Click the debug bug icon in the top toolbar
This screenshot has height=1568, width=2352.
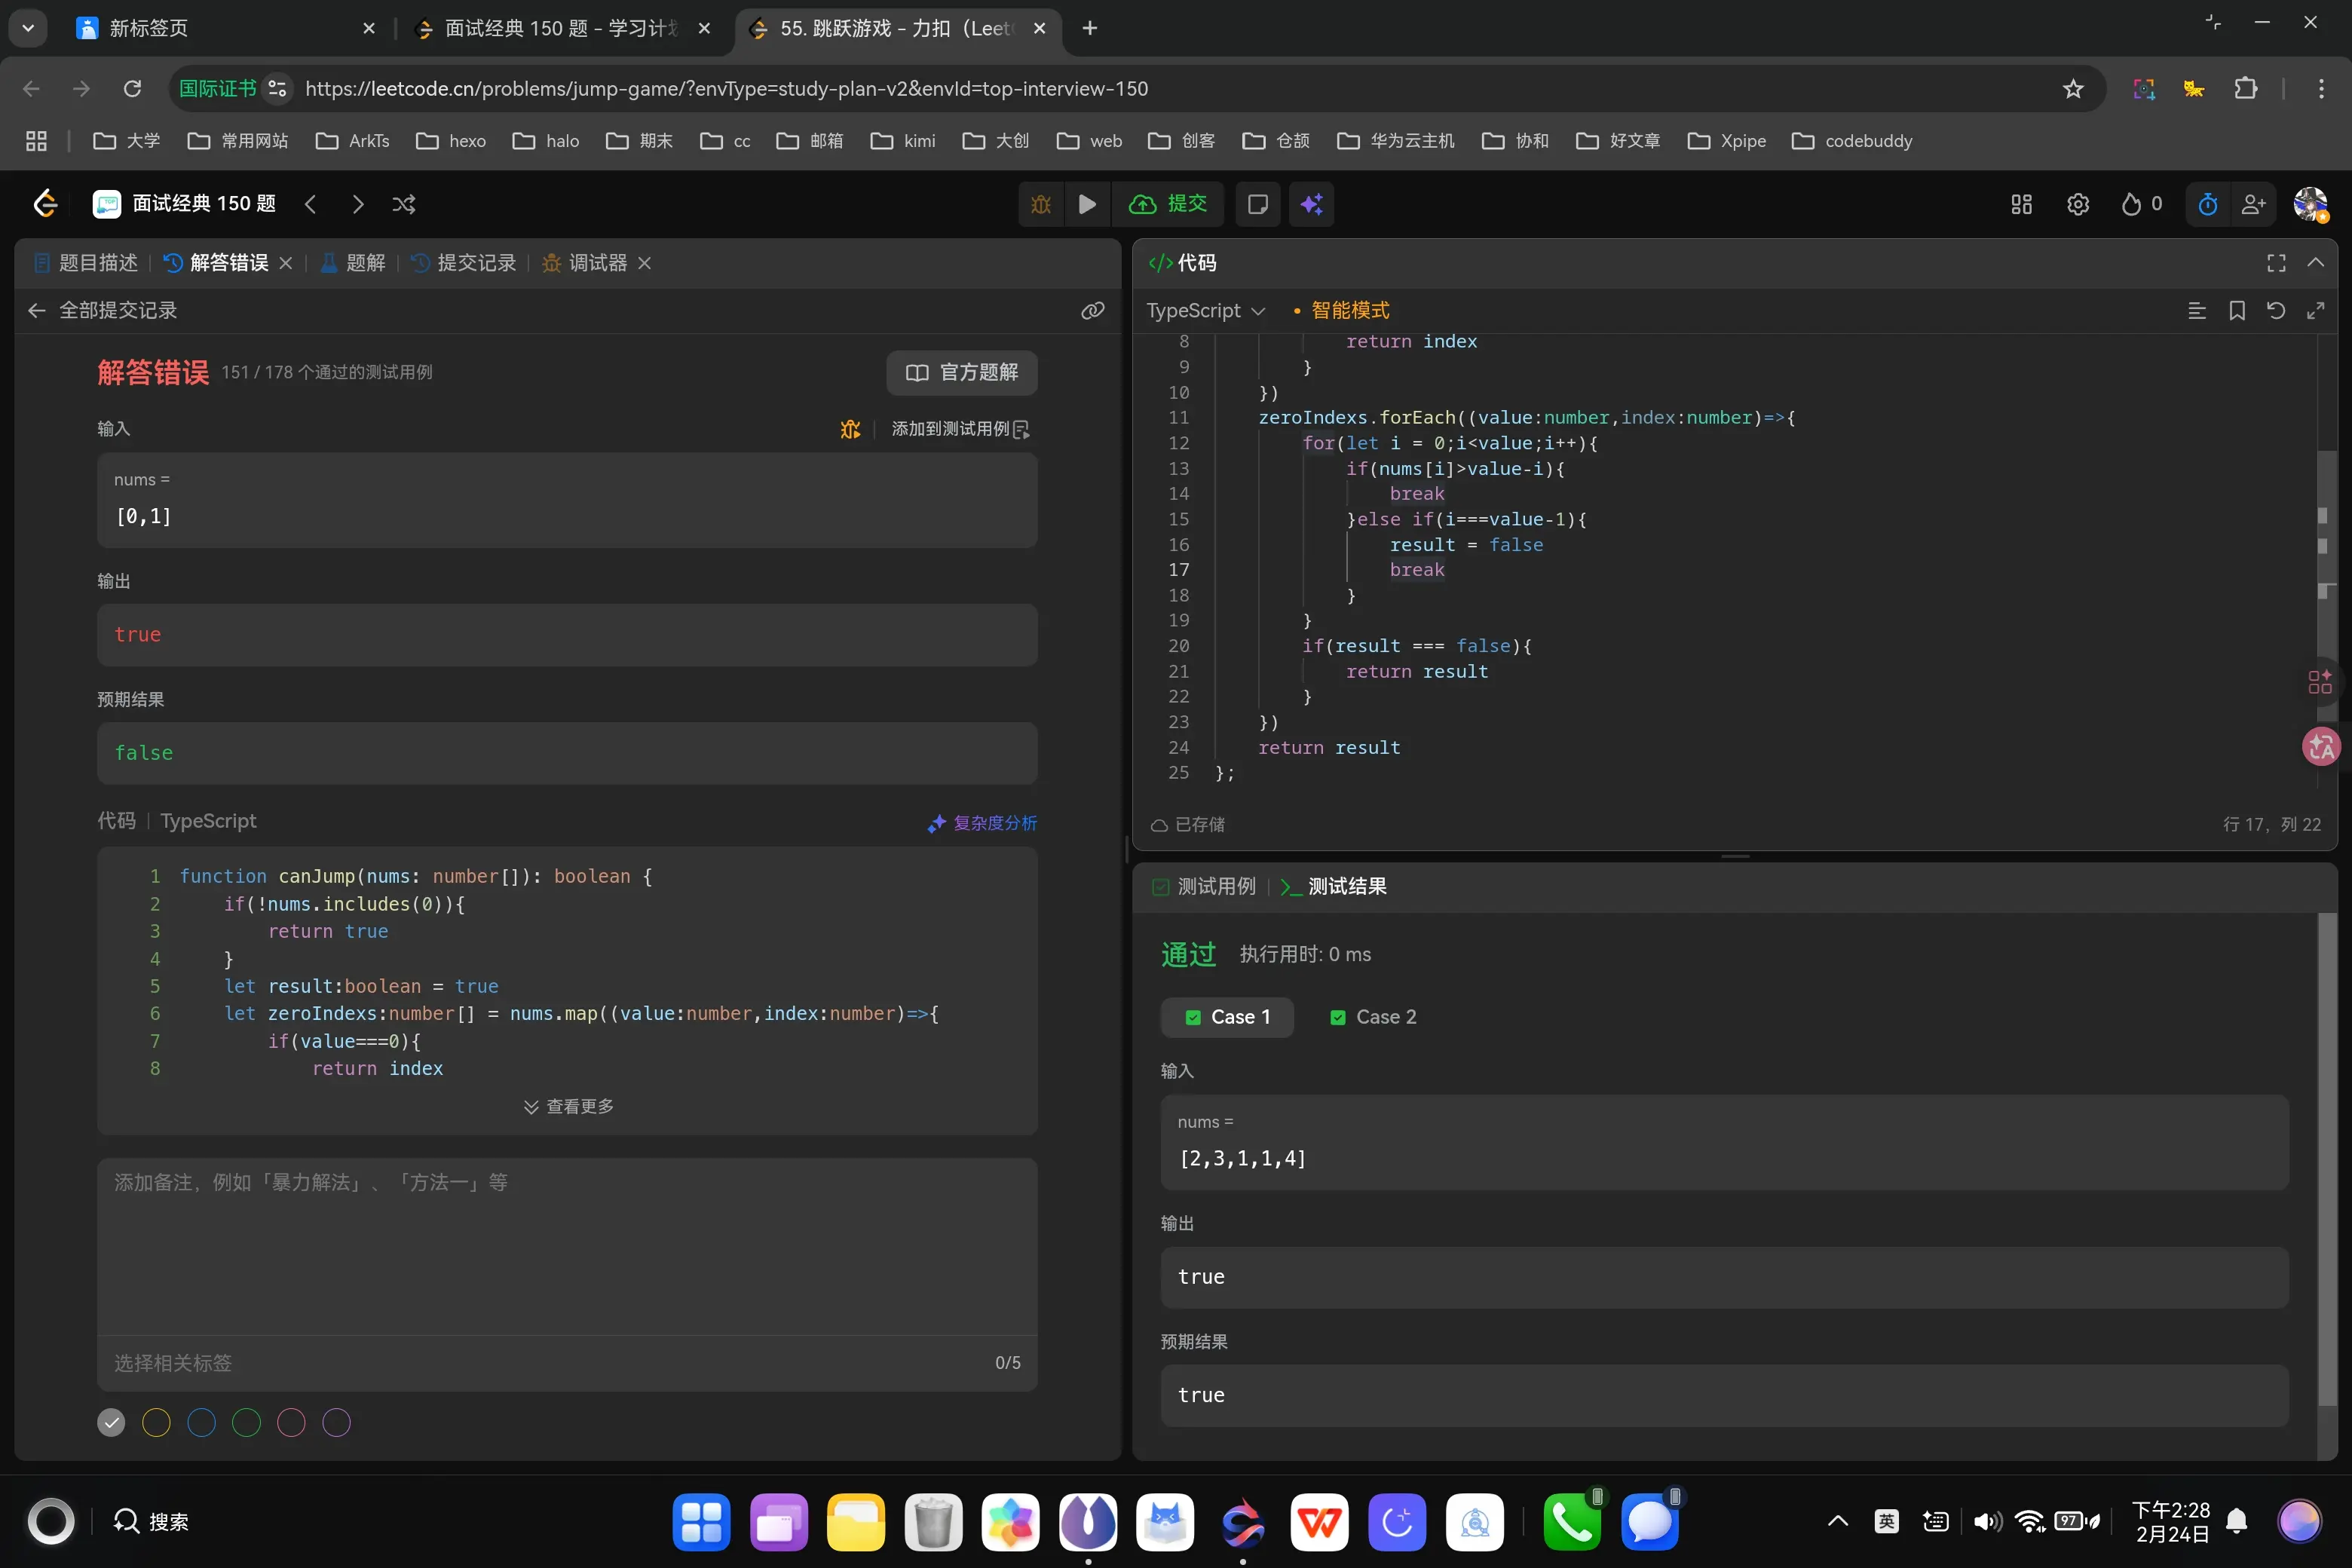click(x=1040, y=204)
